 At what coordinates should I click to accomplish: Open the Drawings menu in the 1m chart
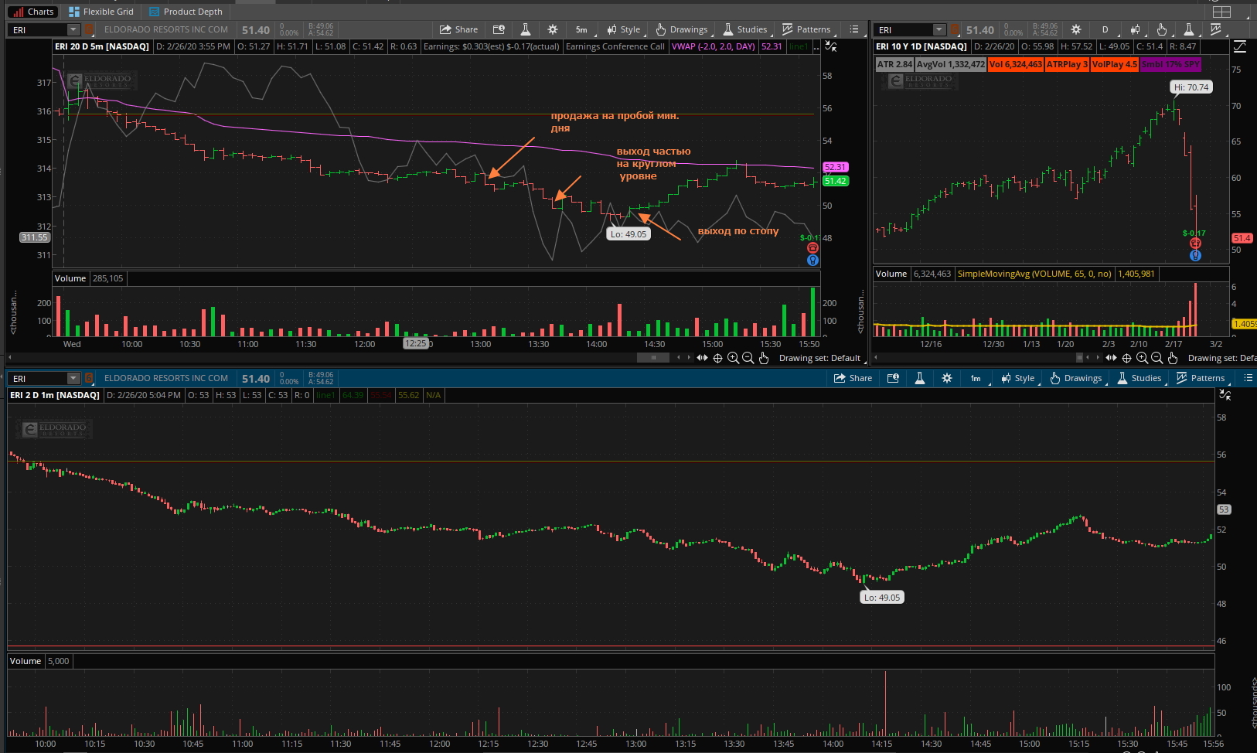pyautogui.click(x=1076, y=378)
